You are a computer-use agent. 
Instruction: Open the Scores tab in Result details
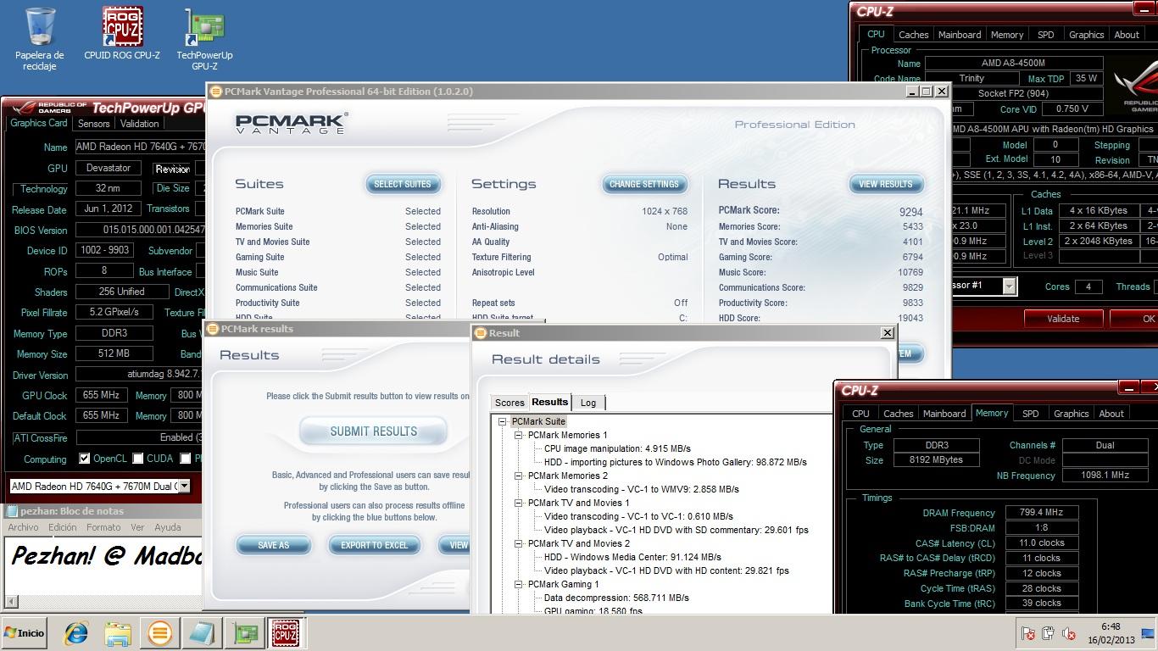pyautogui.click(x=509, y=403)
